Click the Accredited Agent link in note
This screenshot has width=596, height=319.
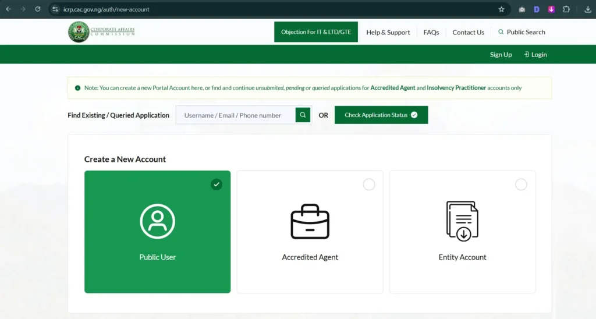[393, 88]
